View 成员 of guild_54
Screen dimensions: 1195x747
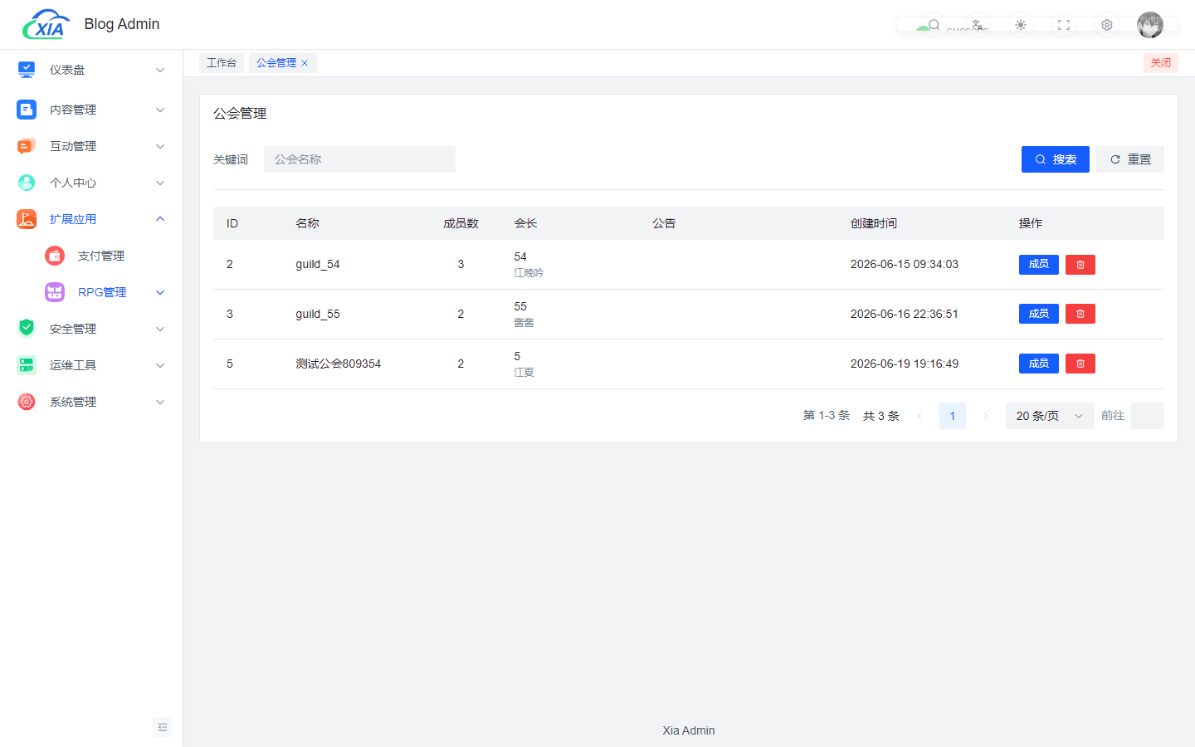click(x=1039, y=264)
